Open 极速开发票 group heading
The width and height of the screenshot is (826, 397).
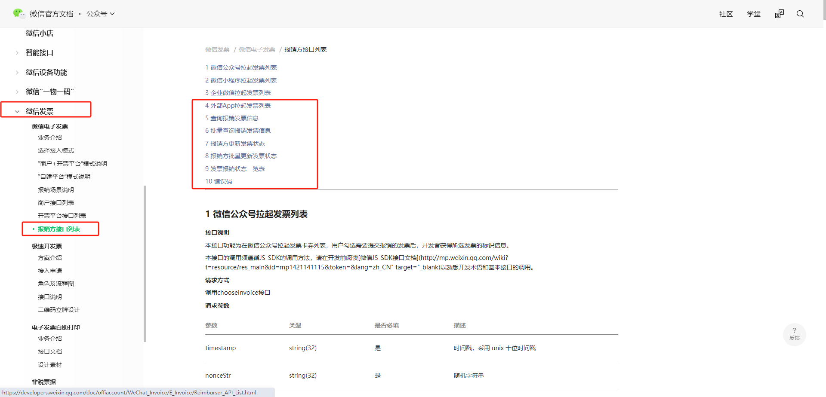point(47,246)
